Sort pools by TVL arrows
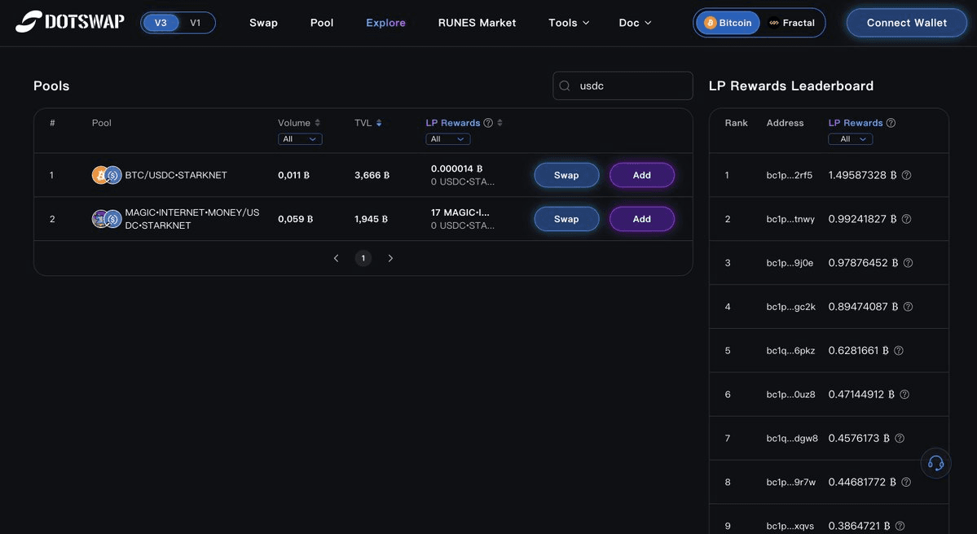 tap(379, 123)
